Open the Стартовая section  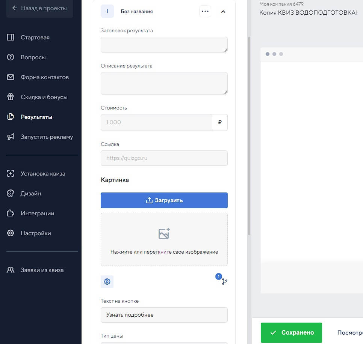(x=35, y=38)
